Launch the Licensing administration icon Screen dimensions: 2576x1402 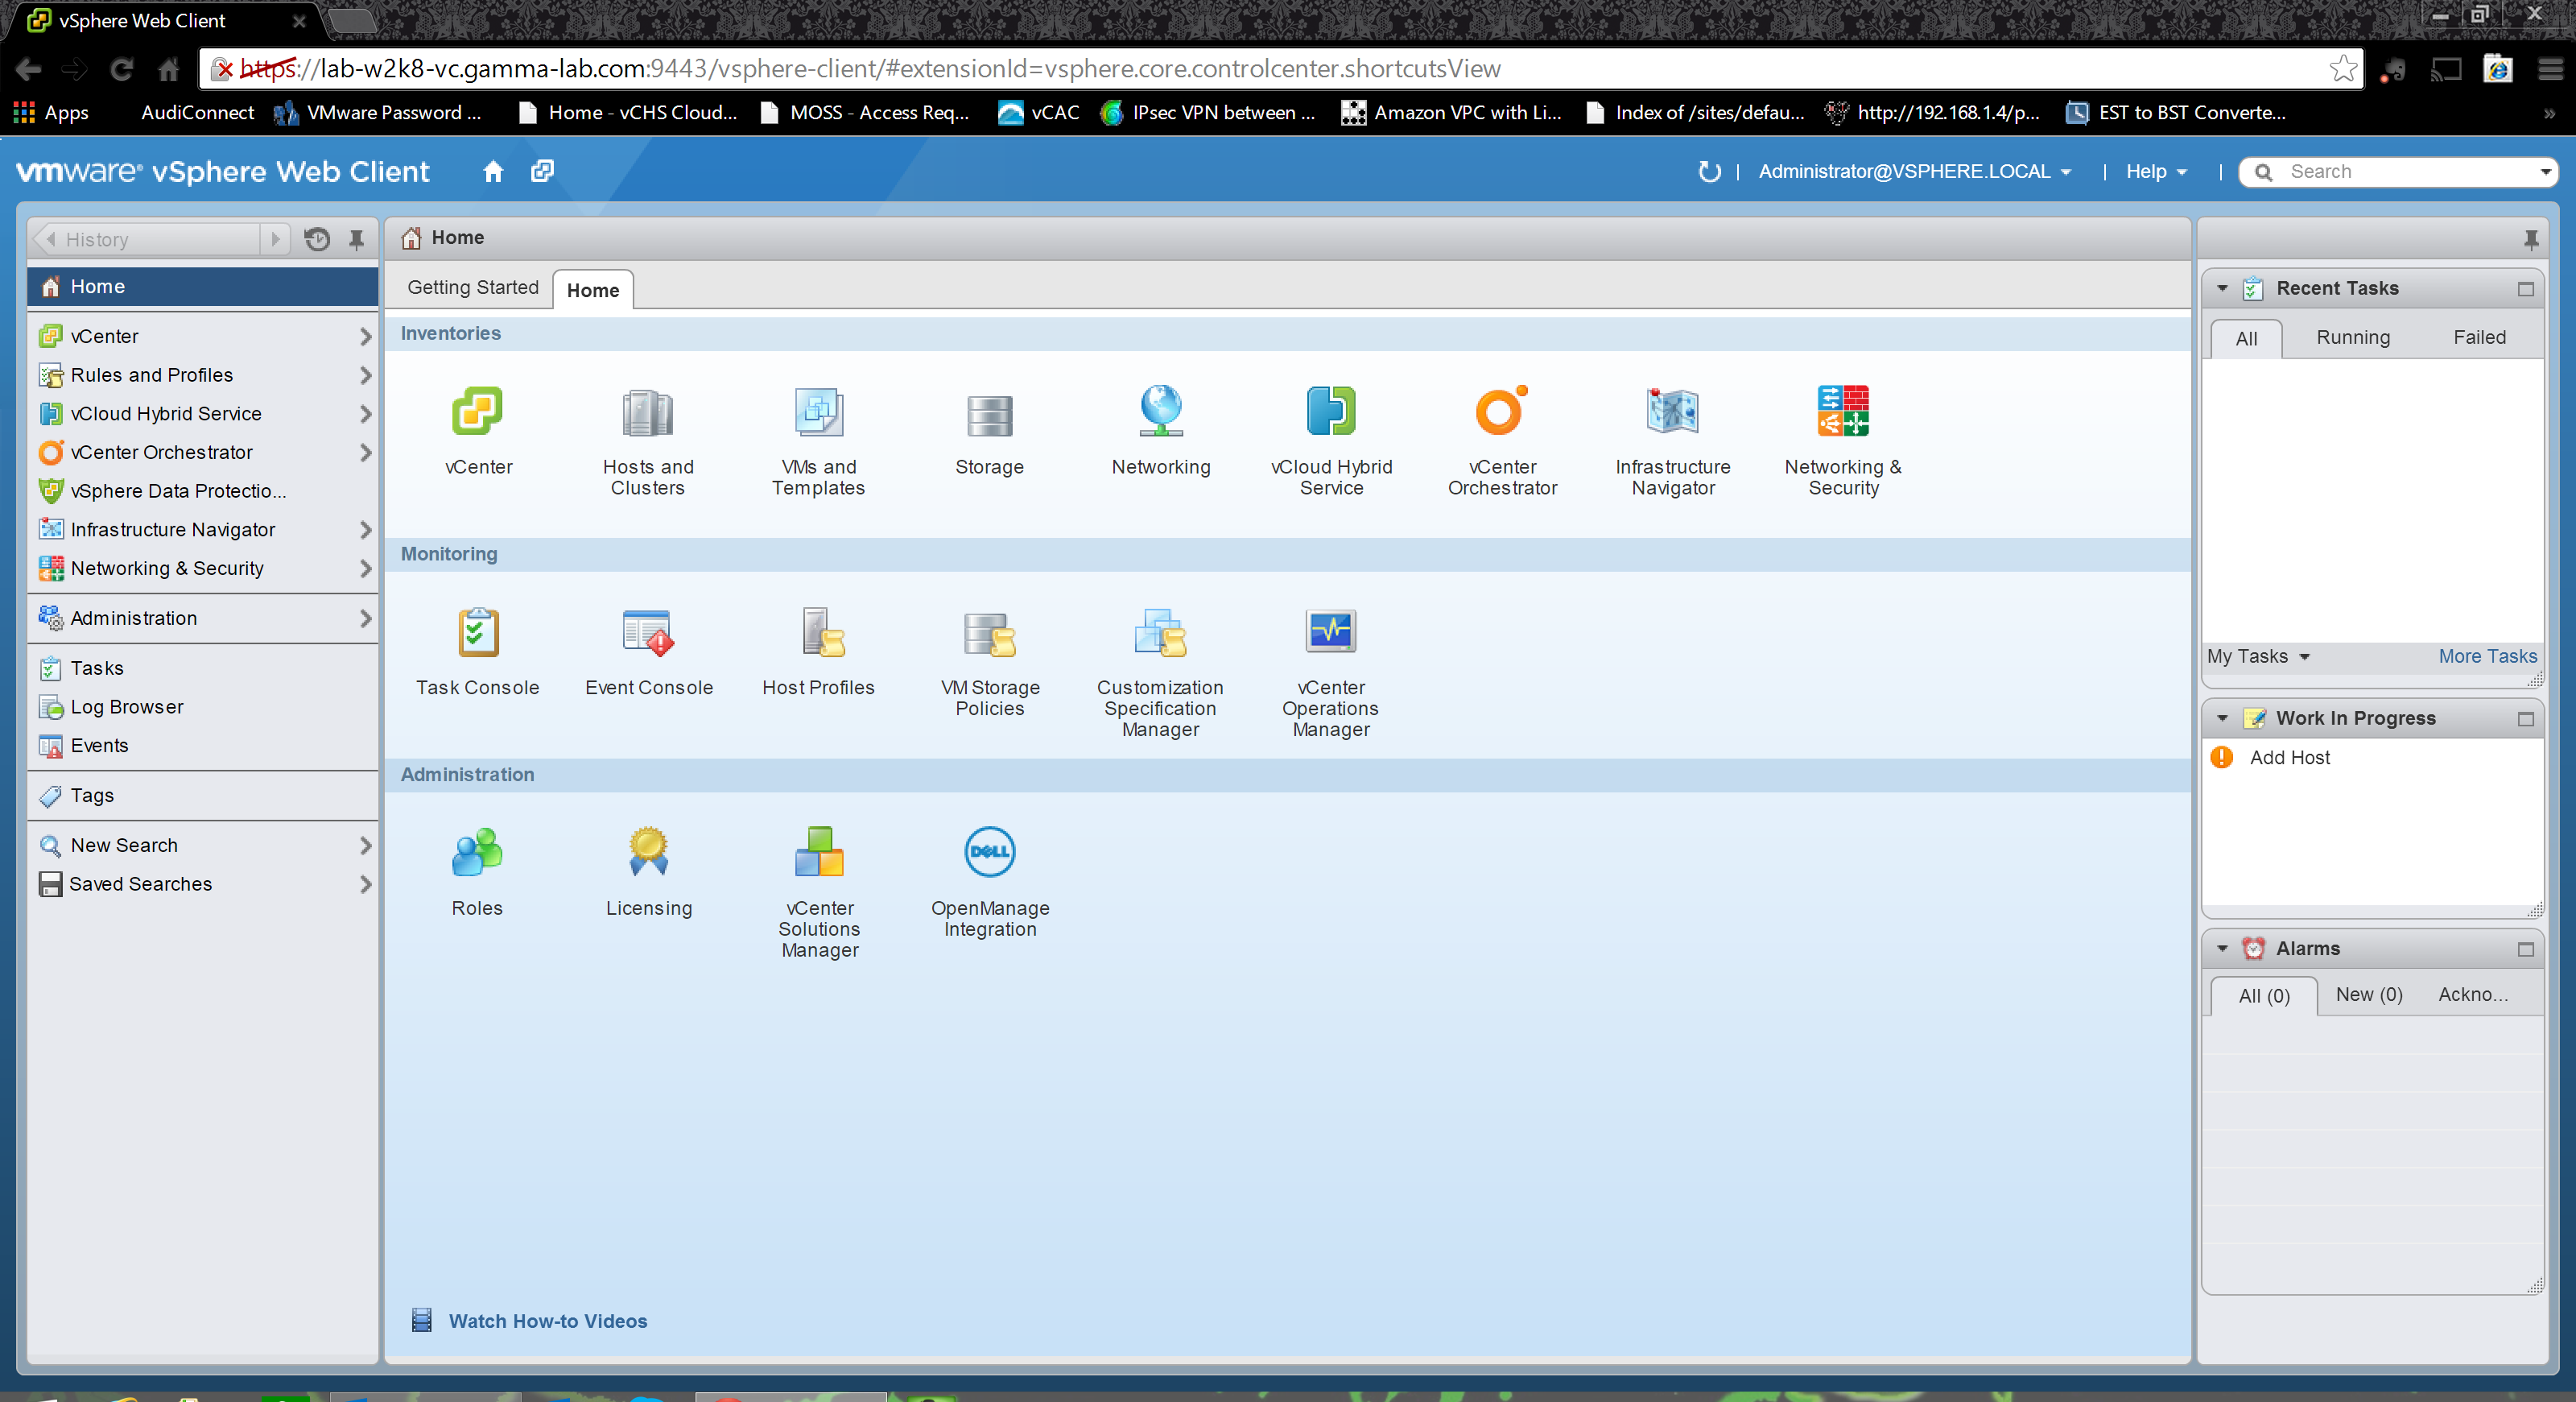[x=648, y=853]
